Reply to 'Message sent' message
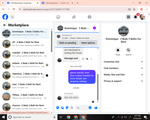Image resolution: width=150 pixels, height=120 pixels. tap(87, 59)
